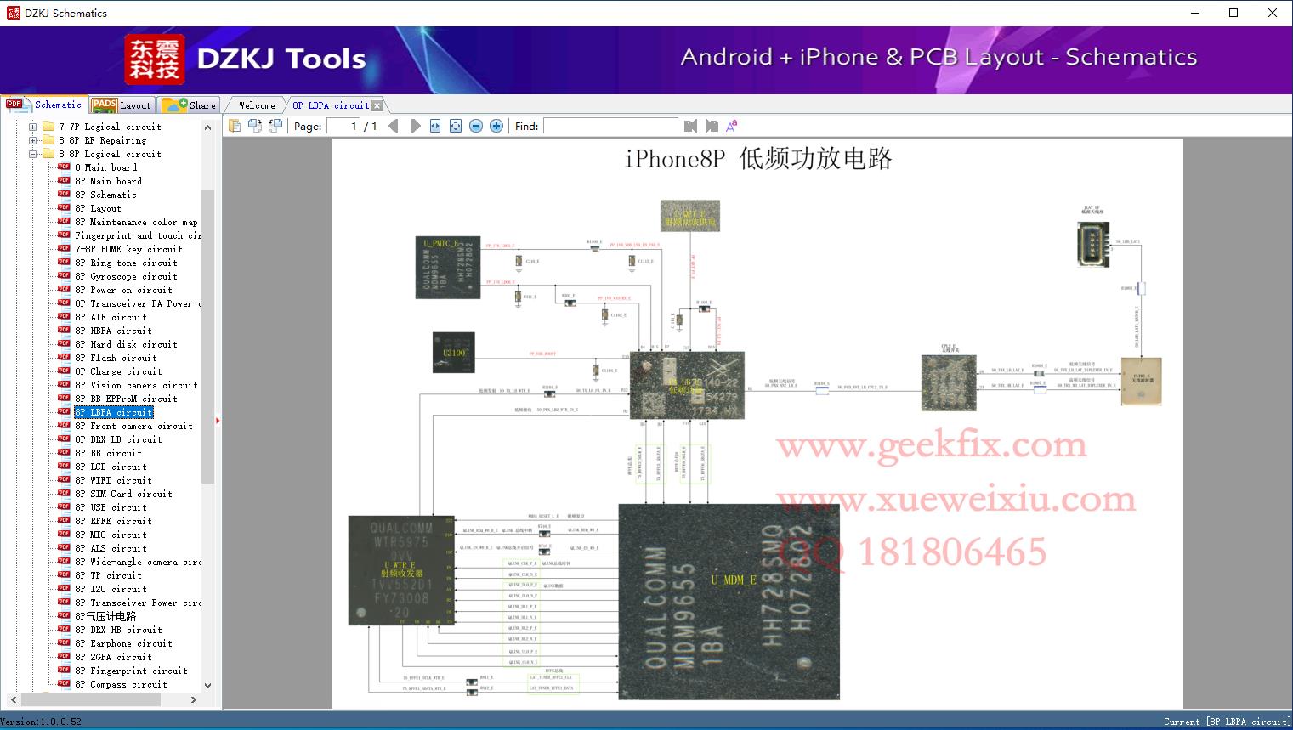Open 8P RFFE circuit
Image resolution: width=1293 pixels, height=730 pixels.
(113, 521)
